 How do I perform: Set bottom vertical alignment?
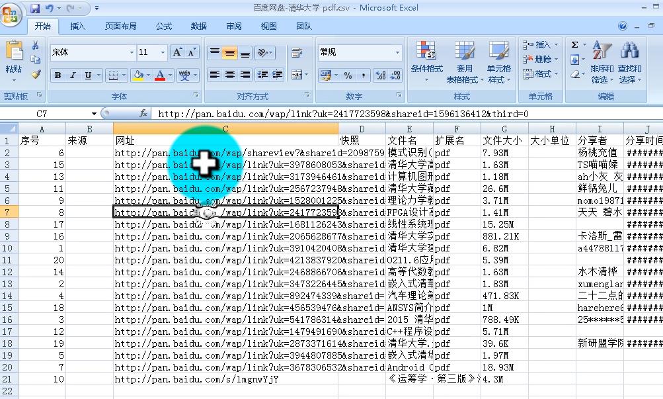(245, 52)
